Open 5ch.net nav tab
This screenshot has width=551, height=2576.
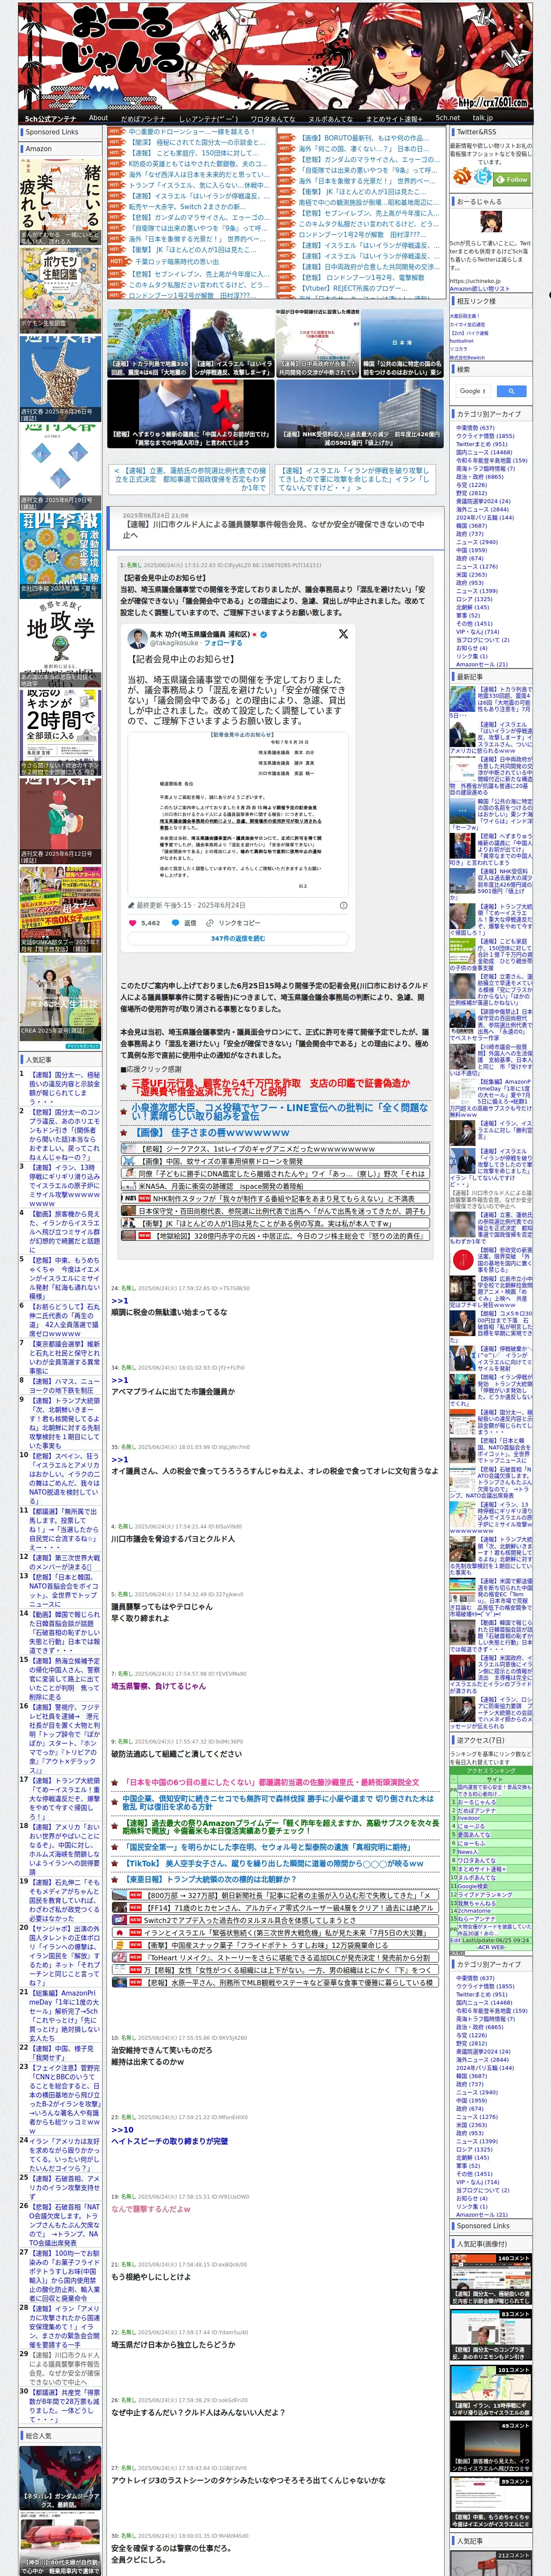448,118
